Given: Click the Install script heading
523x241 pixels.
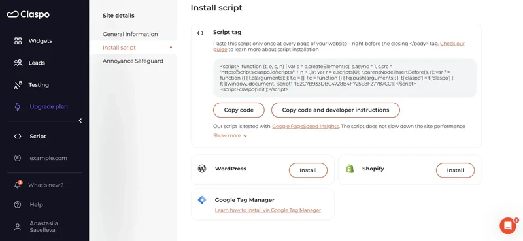Looking at the screenshot, I should tap(216, 8).
